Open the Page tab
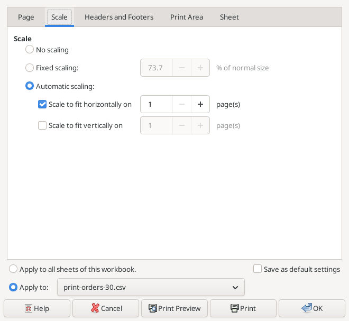The image size is (349, 321). point(26,17)
